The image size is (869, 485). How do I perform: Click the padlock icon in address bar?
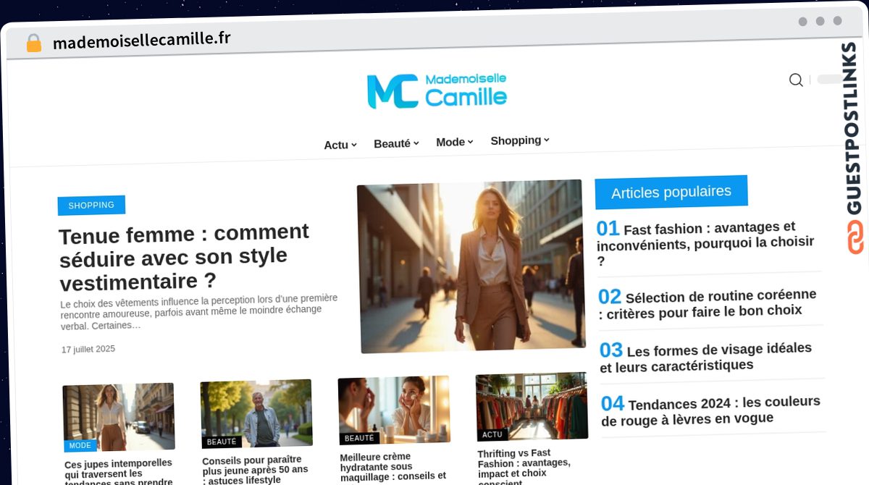(34, 43)
